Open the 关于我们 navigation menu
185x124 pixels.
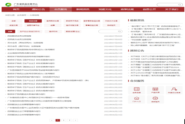(x=171, y=9)
